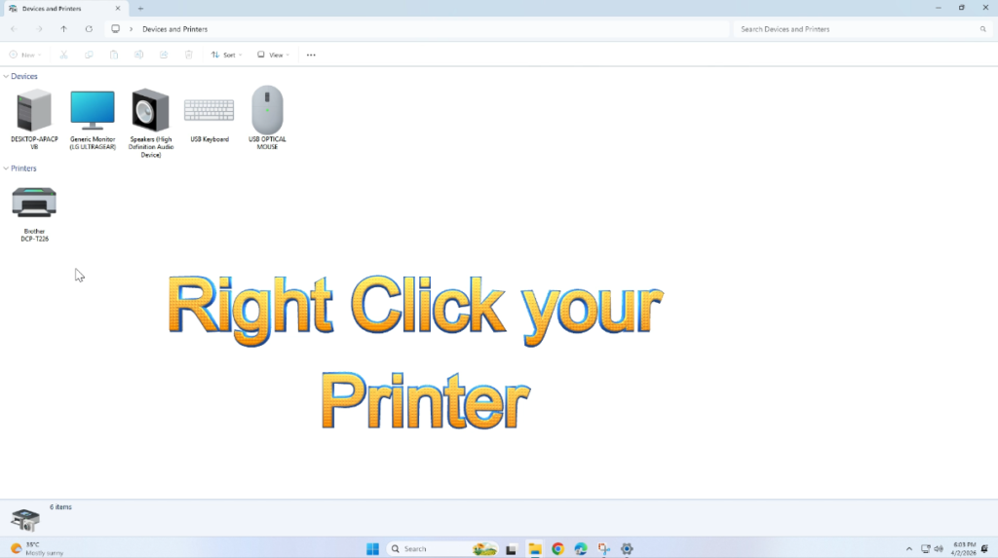Refresh the Devices and Printers view
Viewport: 998px width, 558px height.
click(89, 29)
